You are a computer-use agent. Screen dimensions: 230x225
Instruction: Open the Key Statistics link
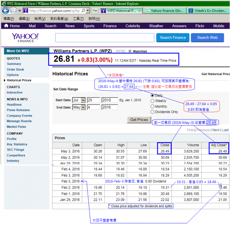pyautogui.click(x=17, y=144)
